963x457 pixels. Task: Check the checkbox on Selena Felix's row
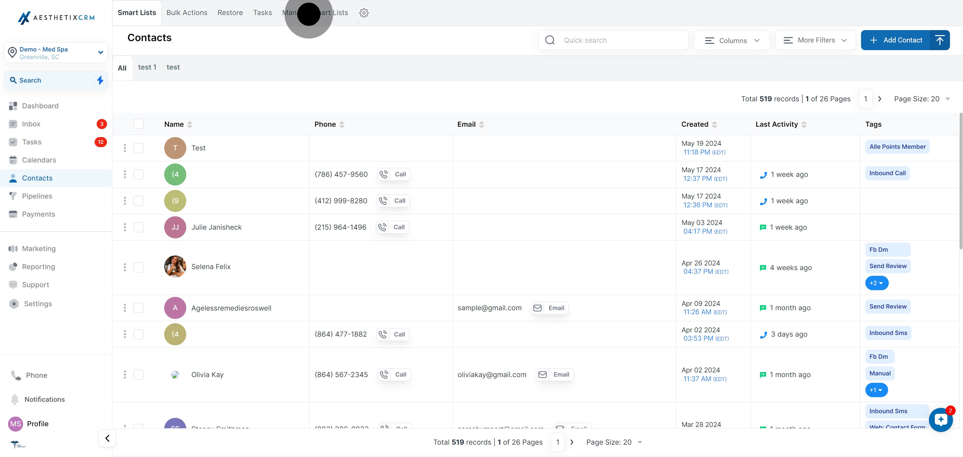[138, 267]
